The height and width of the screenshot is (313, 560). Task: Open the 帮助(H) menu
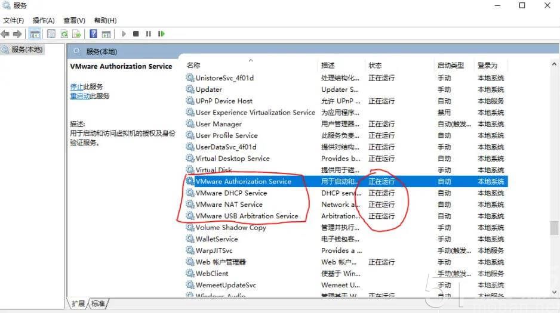(x=105, y=20)
